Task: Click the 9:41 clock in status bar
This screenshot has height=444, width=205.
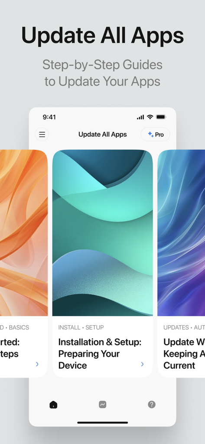Action: (x=49, y=117)
